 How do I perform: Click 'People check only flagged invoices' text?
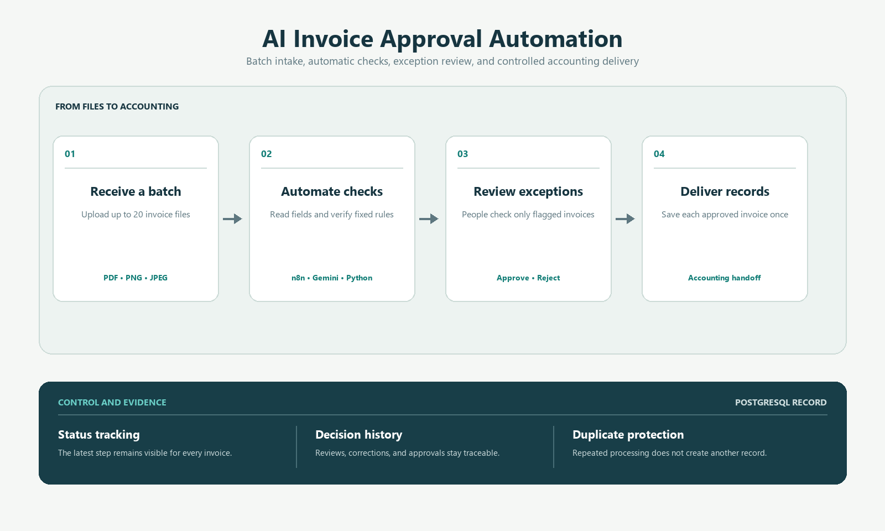pyautogui.click(x=528, y=215)
